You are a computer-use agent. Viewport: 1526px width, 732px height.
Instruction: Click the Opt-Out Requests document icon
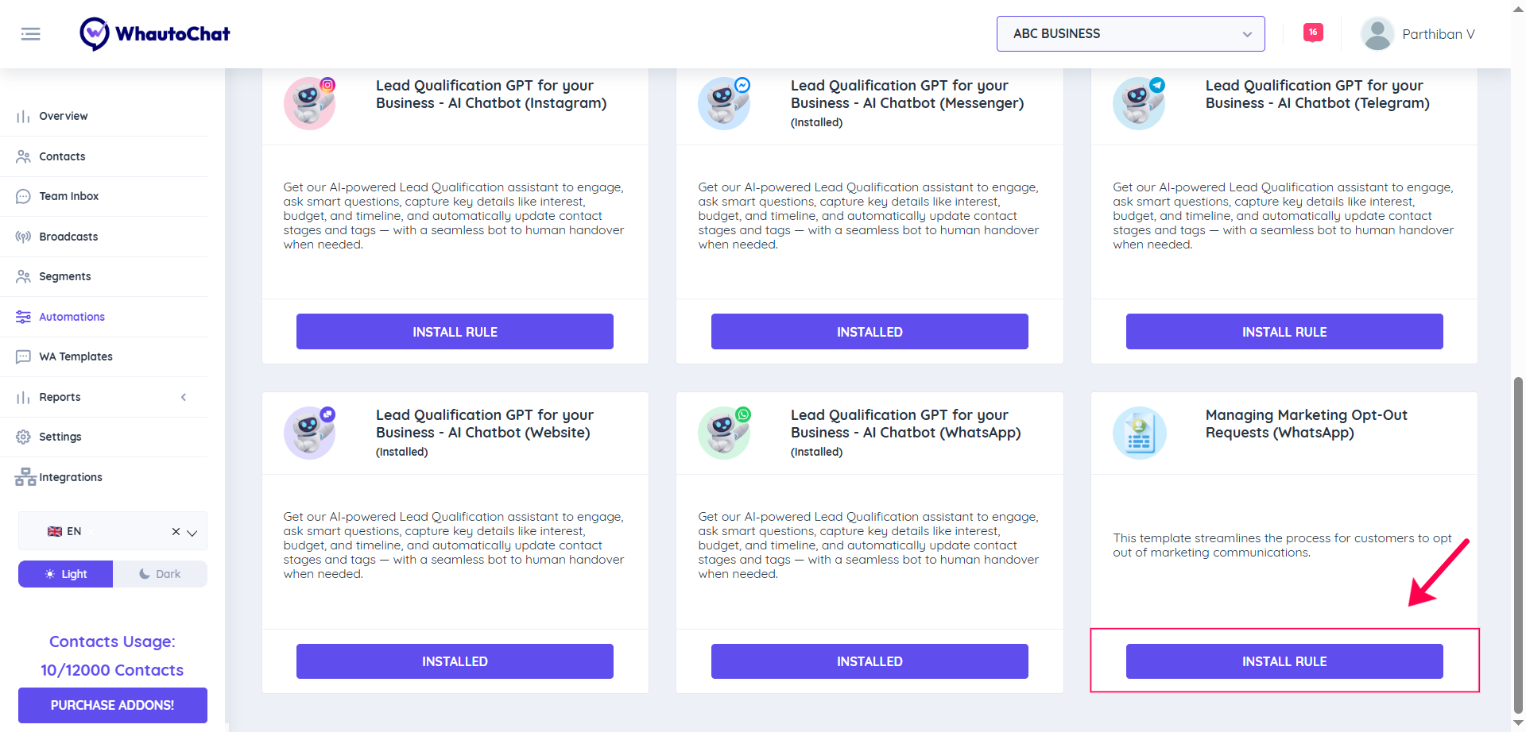tap(1139, 433)
